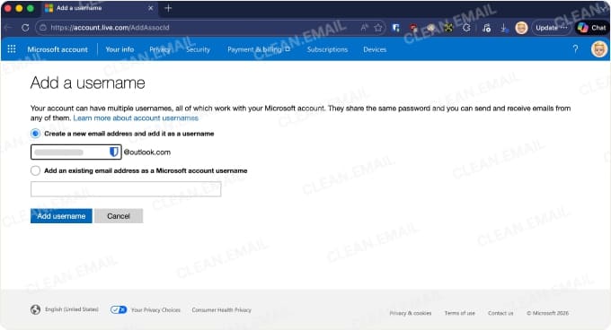Open a new browser tab with the plus

(168, 8)
